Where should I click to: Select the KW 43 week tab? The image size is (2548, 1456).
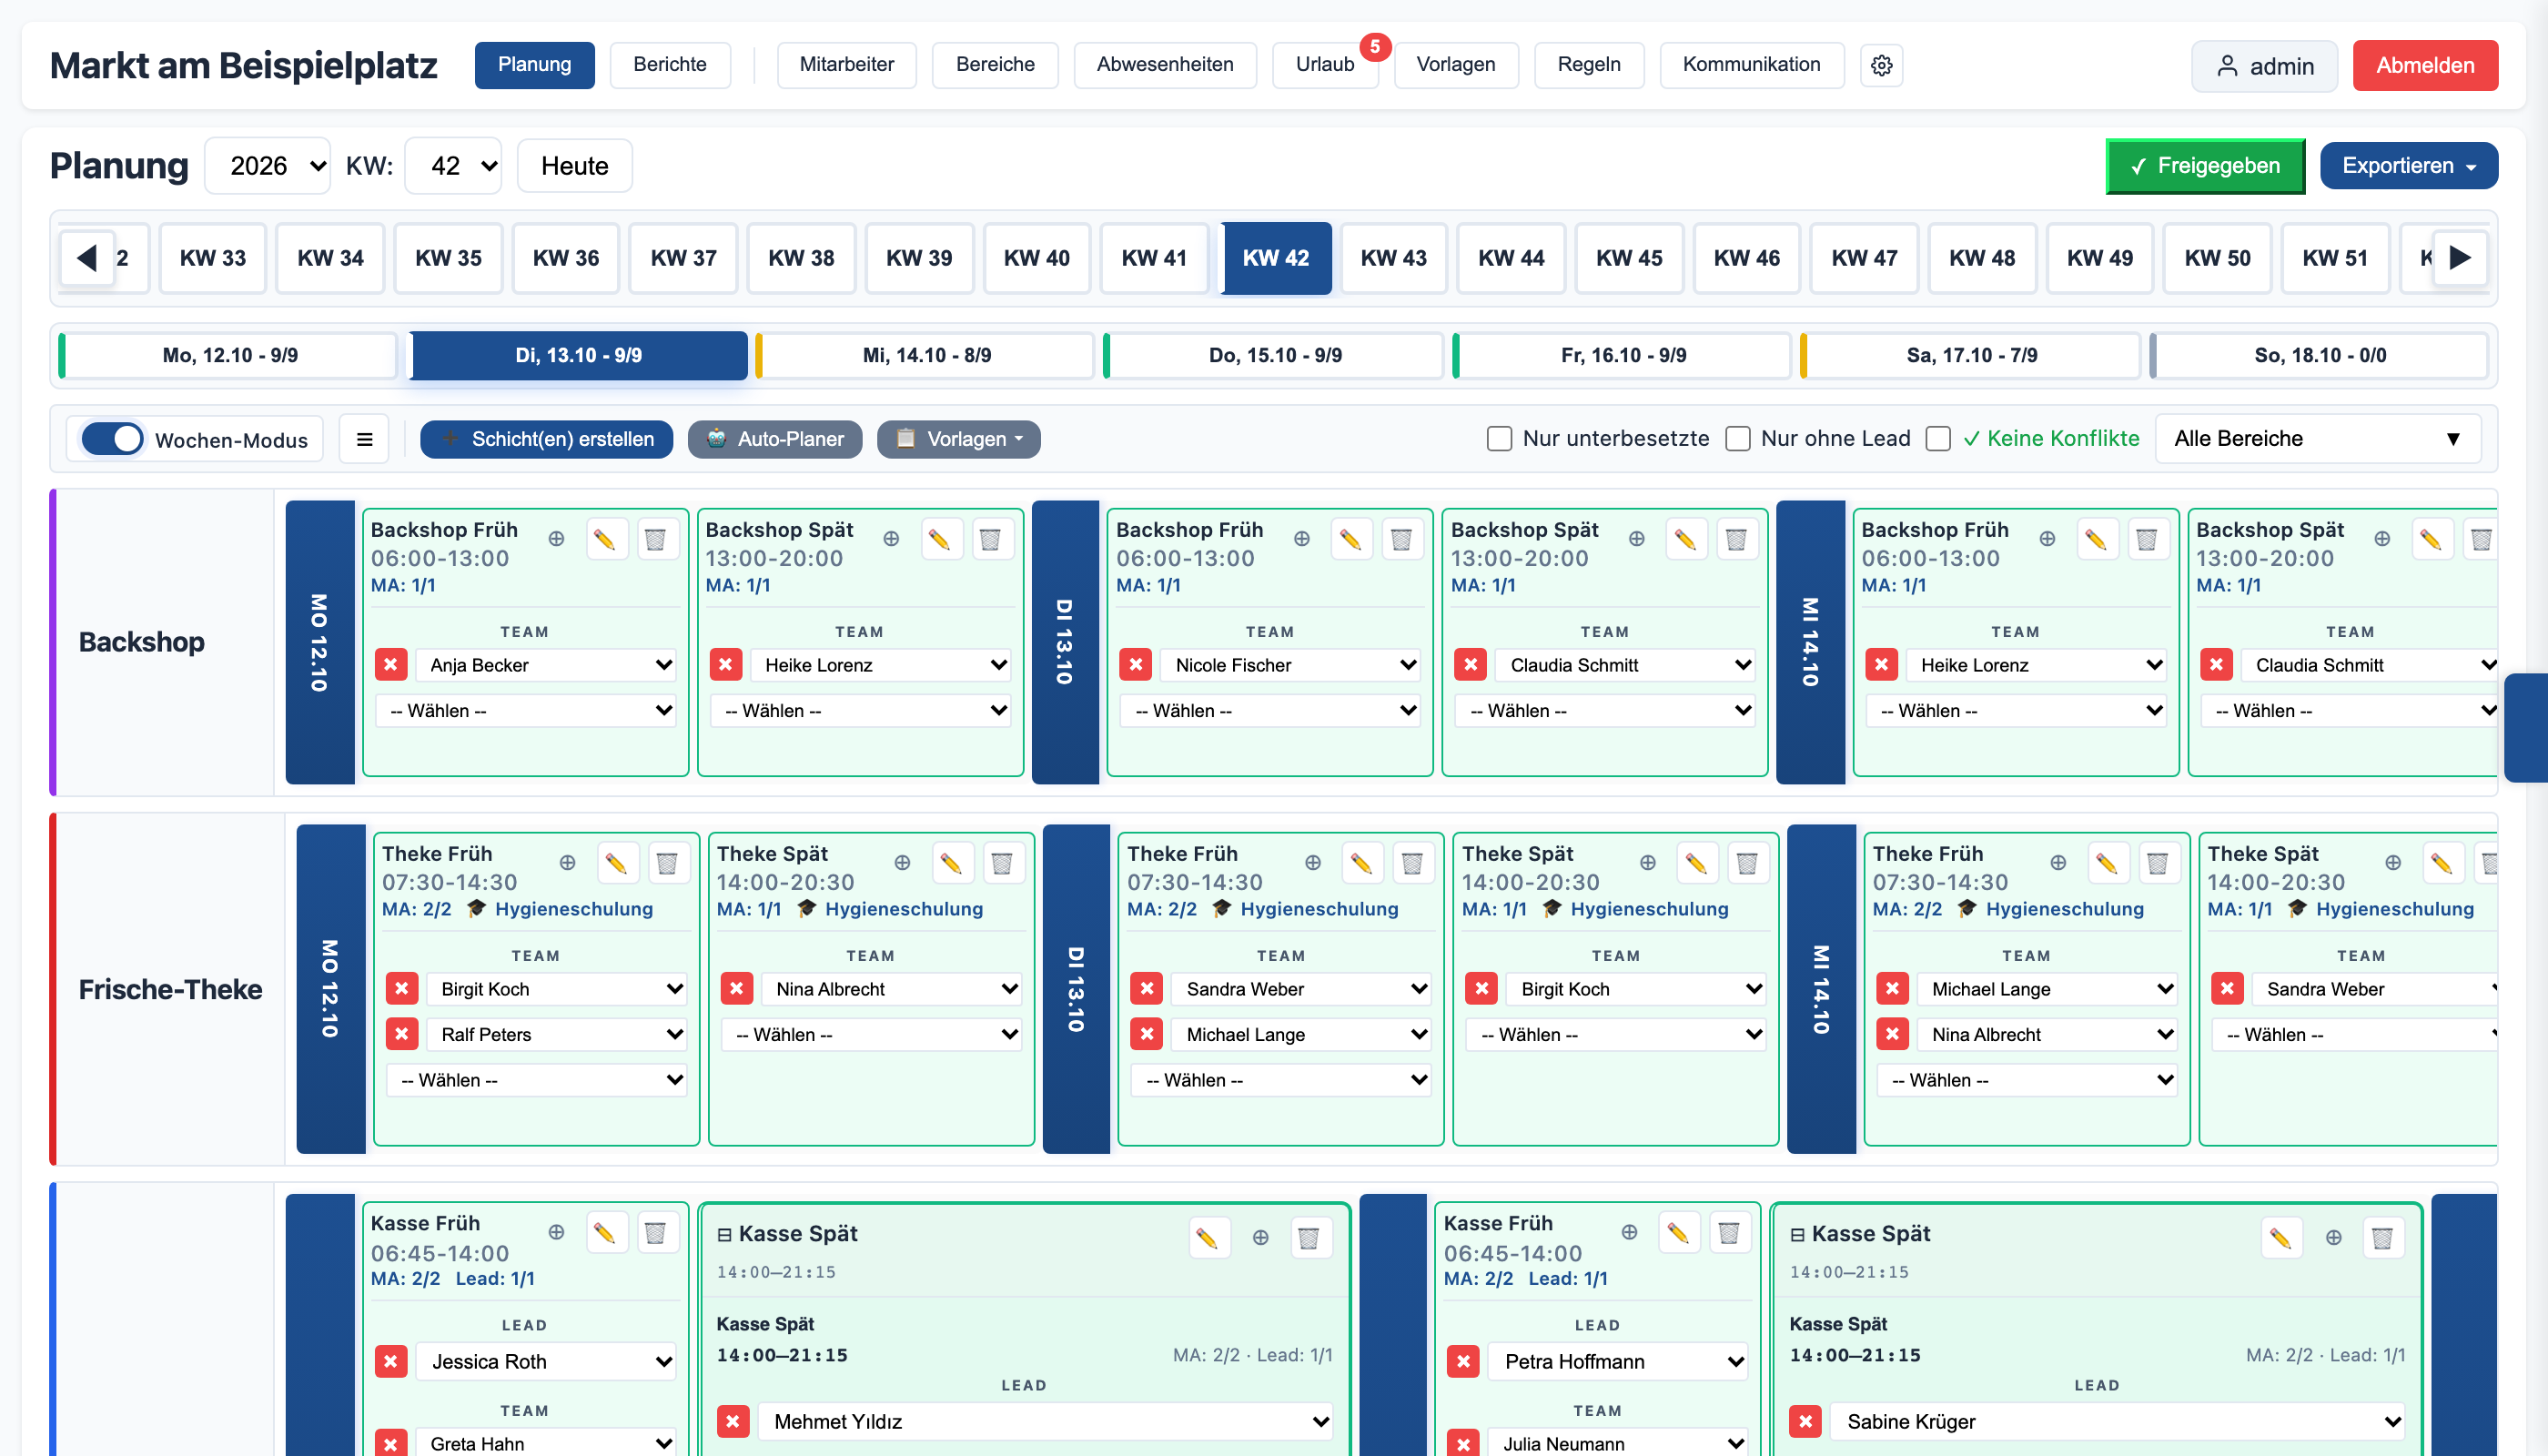point(1393,258)
